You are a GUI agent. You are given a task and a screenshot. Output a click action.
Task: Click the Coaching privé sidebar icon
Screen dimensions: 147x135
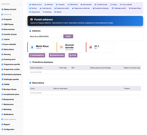pos(2,59)
